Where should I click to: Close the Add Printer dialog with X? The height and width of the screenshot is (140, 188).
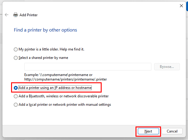click(181, 5)
